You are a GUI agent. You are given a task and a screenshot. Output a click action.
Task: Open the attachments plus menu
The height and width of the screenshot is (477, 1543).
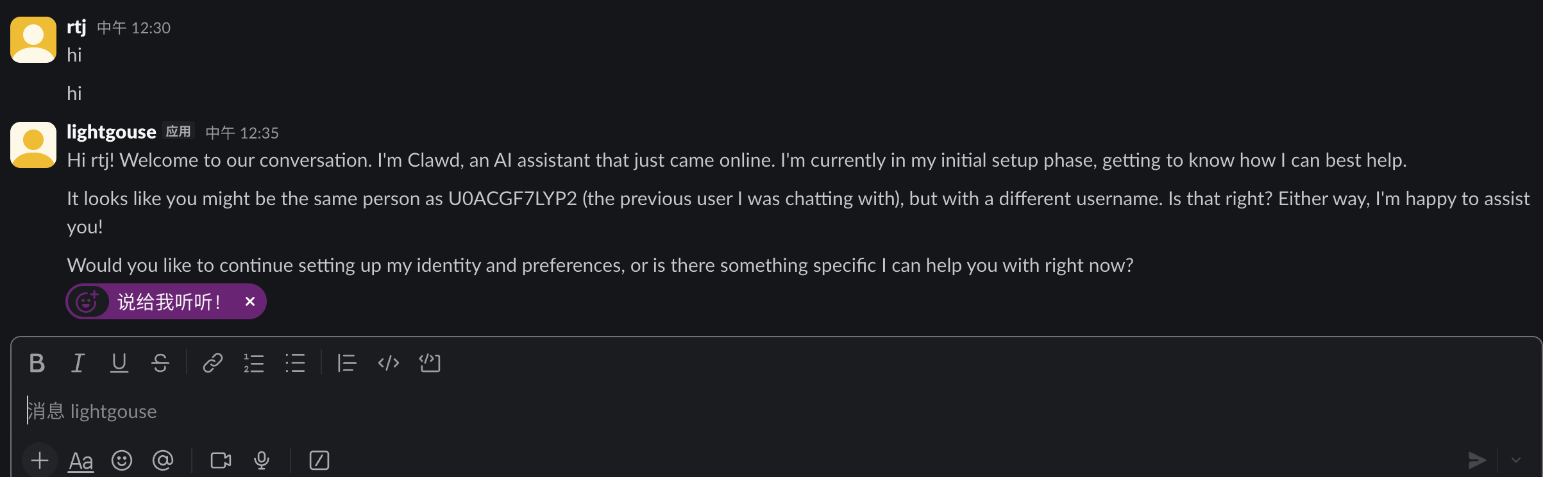click(40, 460)
